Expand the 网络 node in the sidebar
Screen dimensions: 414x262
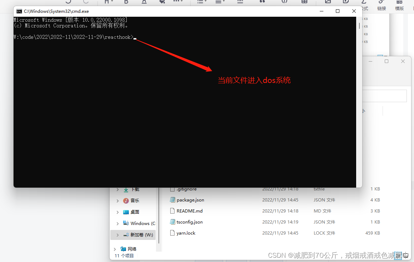(x=115, y=248)
